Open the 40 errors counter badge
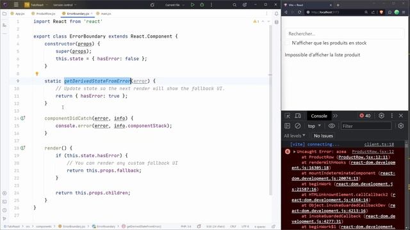Screen dimensions: 410x230 tap(365, 116)
